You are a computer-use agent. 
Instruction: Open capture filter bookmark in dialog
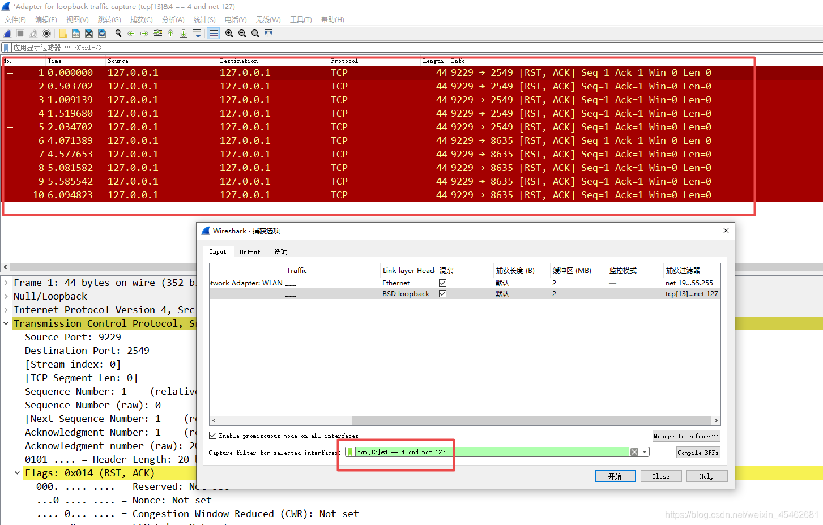coord(350,452)
